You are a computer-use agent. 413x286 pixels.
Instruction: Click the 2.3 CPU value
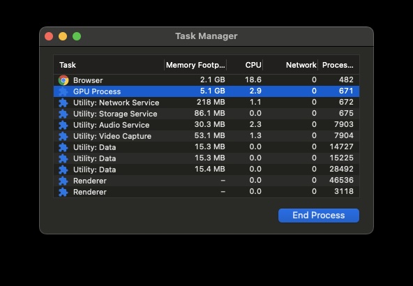coord(255,124)
